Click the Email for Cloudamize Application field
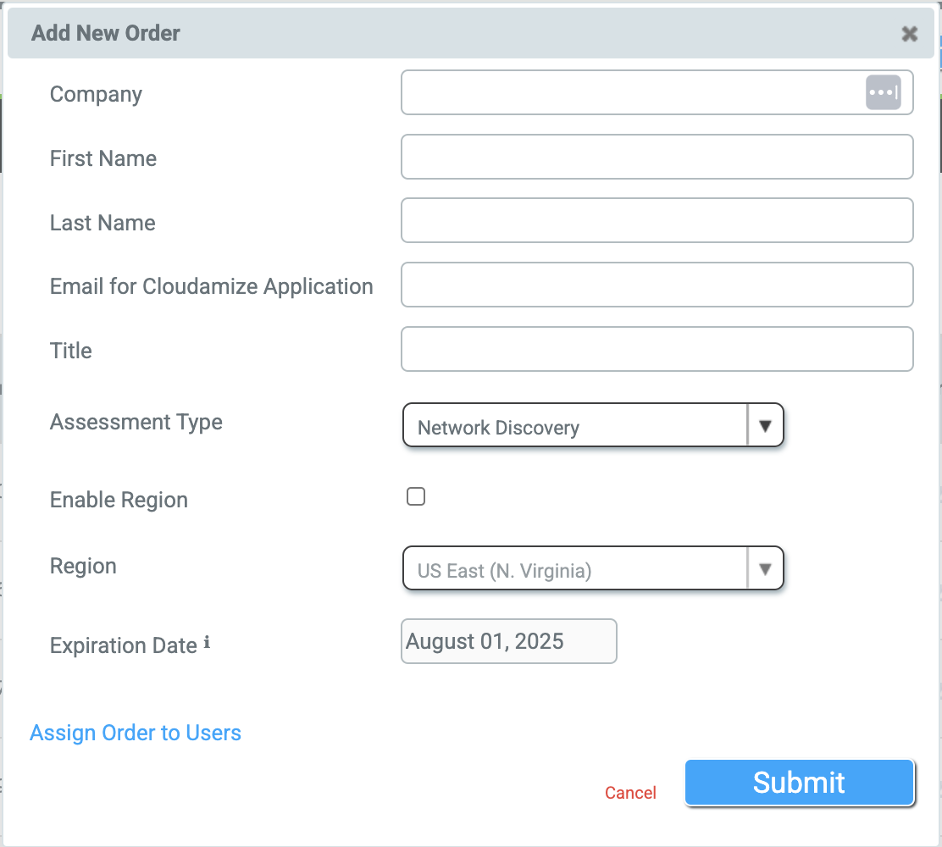 pyautogui.click(x=657, y=285)
